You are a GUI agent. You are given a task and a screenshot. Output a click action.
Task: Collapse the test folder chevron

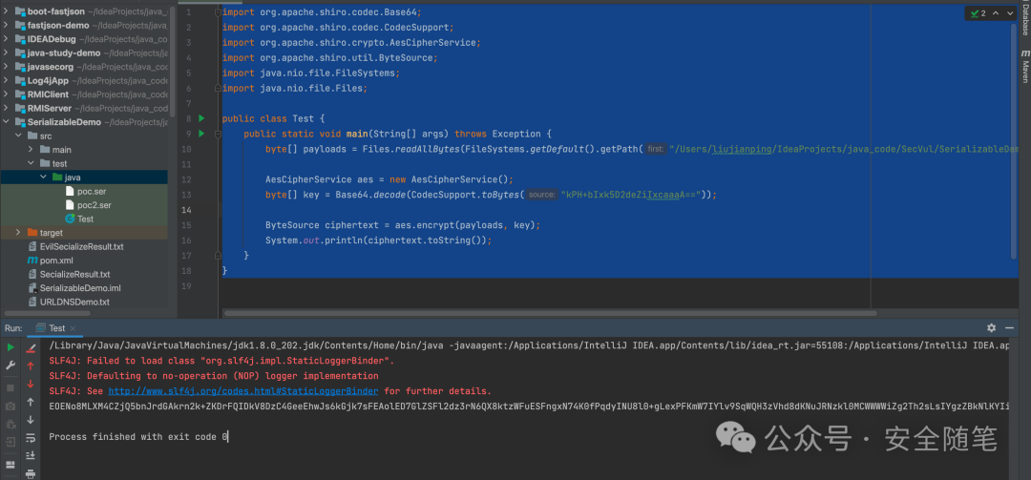click(x=31, y=163)
